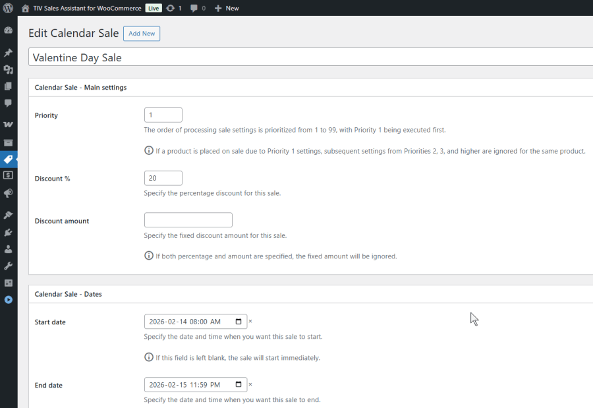Open the Start date calendar picker

pyautogui.click(x=239, y=322)
